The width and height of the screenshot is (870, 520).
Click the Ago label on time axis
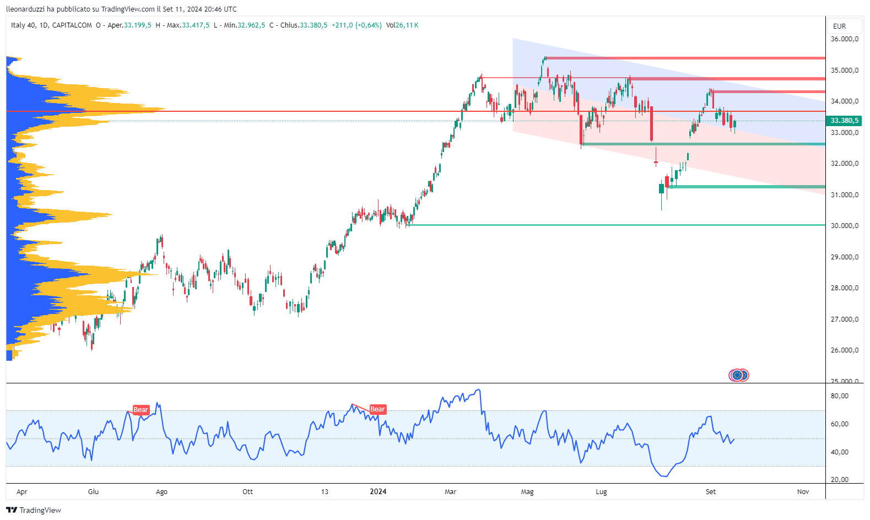point(161,492)
